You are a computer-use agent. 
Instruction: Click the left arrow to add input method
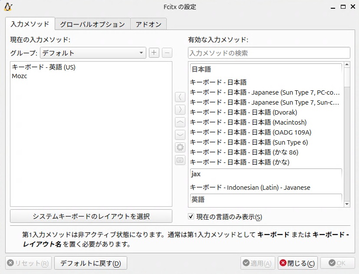click(180, 97)
